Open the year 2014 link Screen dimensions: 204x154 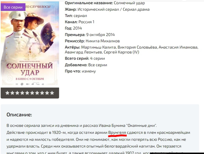78,28
